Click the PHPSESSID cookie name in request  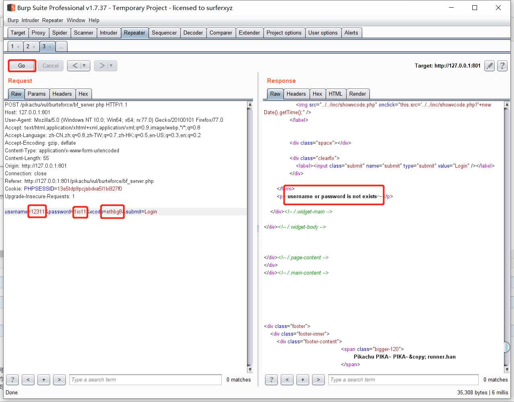point(39,189)
